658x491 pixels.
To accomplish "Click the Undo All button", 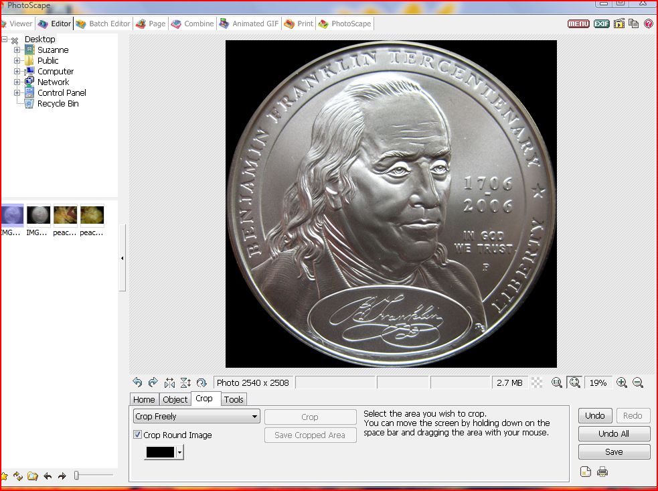I will [x=614, y=434].
